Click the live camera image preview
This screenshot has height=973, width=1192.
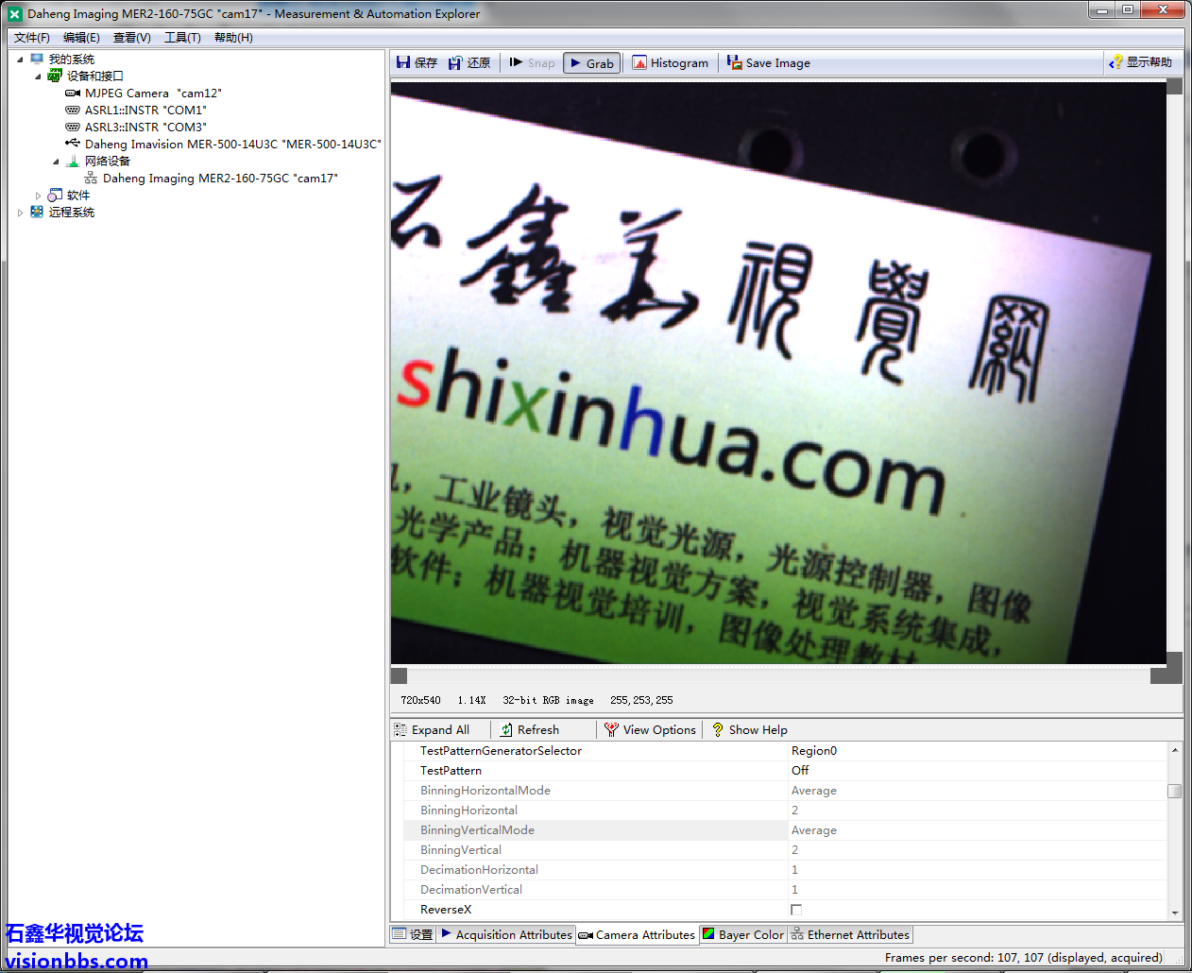778,373
